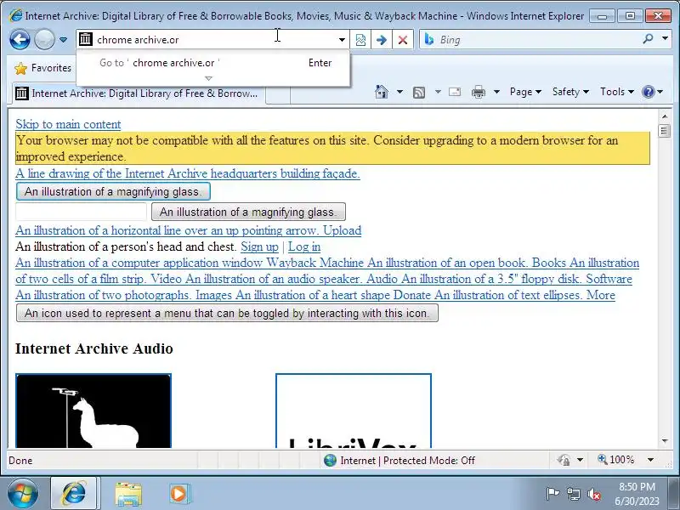Click the status bar privacy lock icon
The height and width of the screenshot is (510, 680).
pyautogui.click(x=564, y=460)
